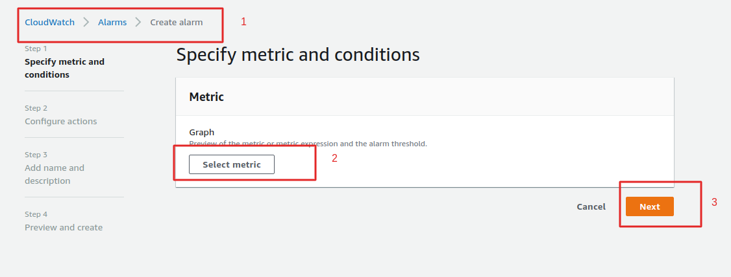Click the chevron before Create alarm
Image resolution: width=731 pixels, height=277 pixels.
point(138,22)
